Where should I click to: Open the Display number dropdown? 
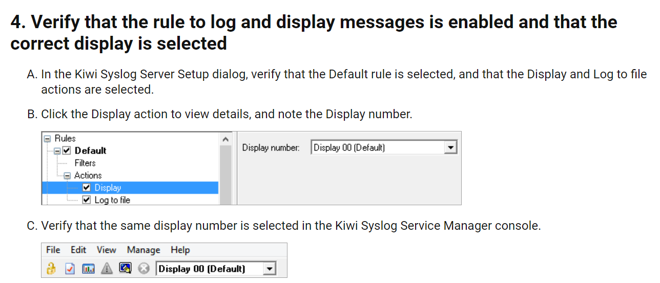[450, 148]
